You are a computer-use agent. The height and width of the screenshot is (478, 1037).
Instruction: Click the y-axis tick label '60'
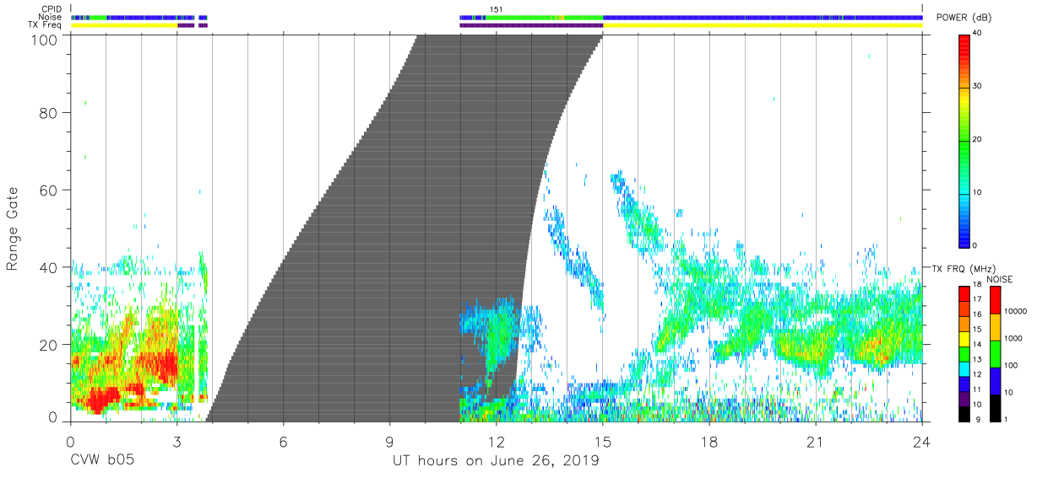[49, 190]
